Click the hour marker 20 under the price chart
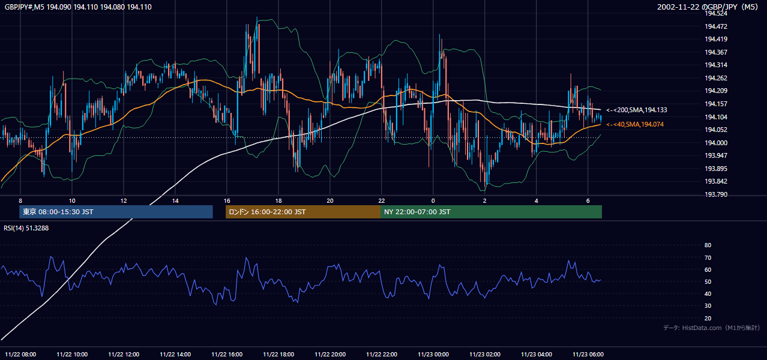This screenshot has height=360, width=767. point(330,200)
